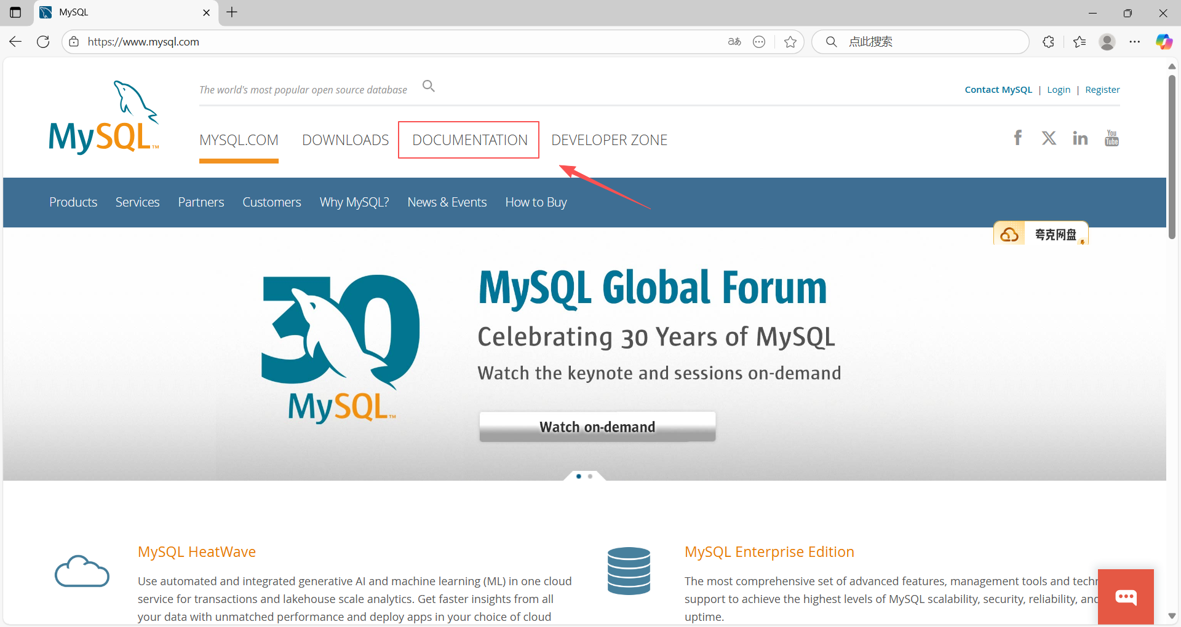Screen dimensions: 1181x627
Task: Click the MySQL dolphin logo
Action: (x=103, y=117)
